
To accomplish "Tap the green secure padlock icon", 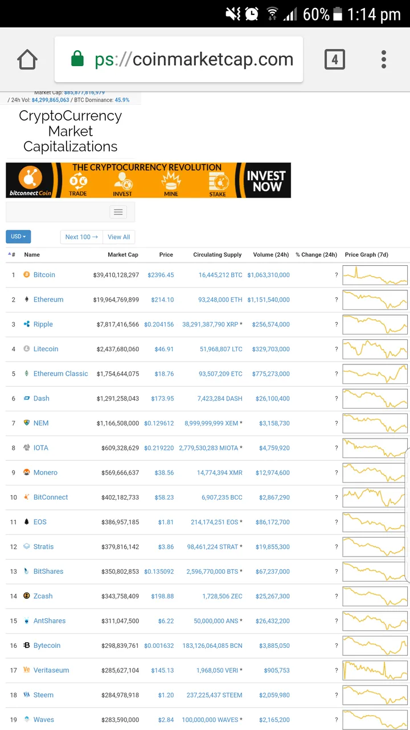I will tap(77, 59).
